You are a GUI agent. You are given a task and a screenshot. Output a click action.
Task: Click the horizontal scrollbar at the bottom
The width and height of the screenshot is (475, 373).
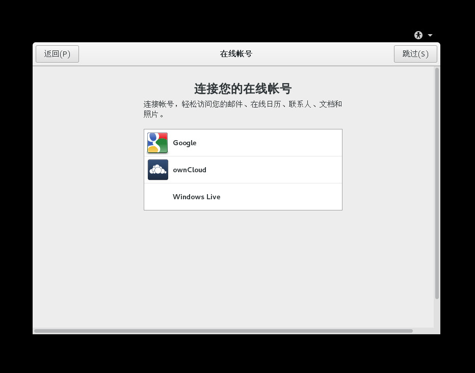pyautogui.click(x=223, y=331)
